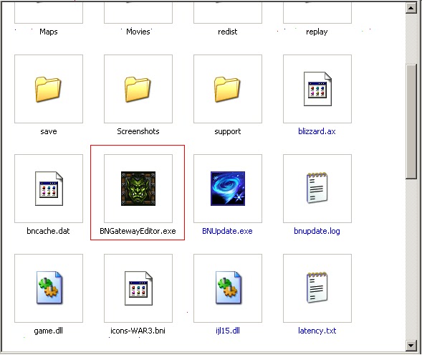Click the redist folder label
The width and height of the screenshot is (422, 355).
[227, 32]
